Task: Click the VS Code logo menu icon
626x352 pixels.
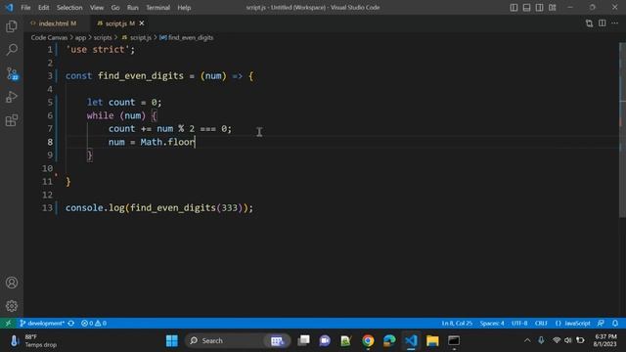Action: 9,7
